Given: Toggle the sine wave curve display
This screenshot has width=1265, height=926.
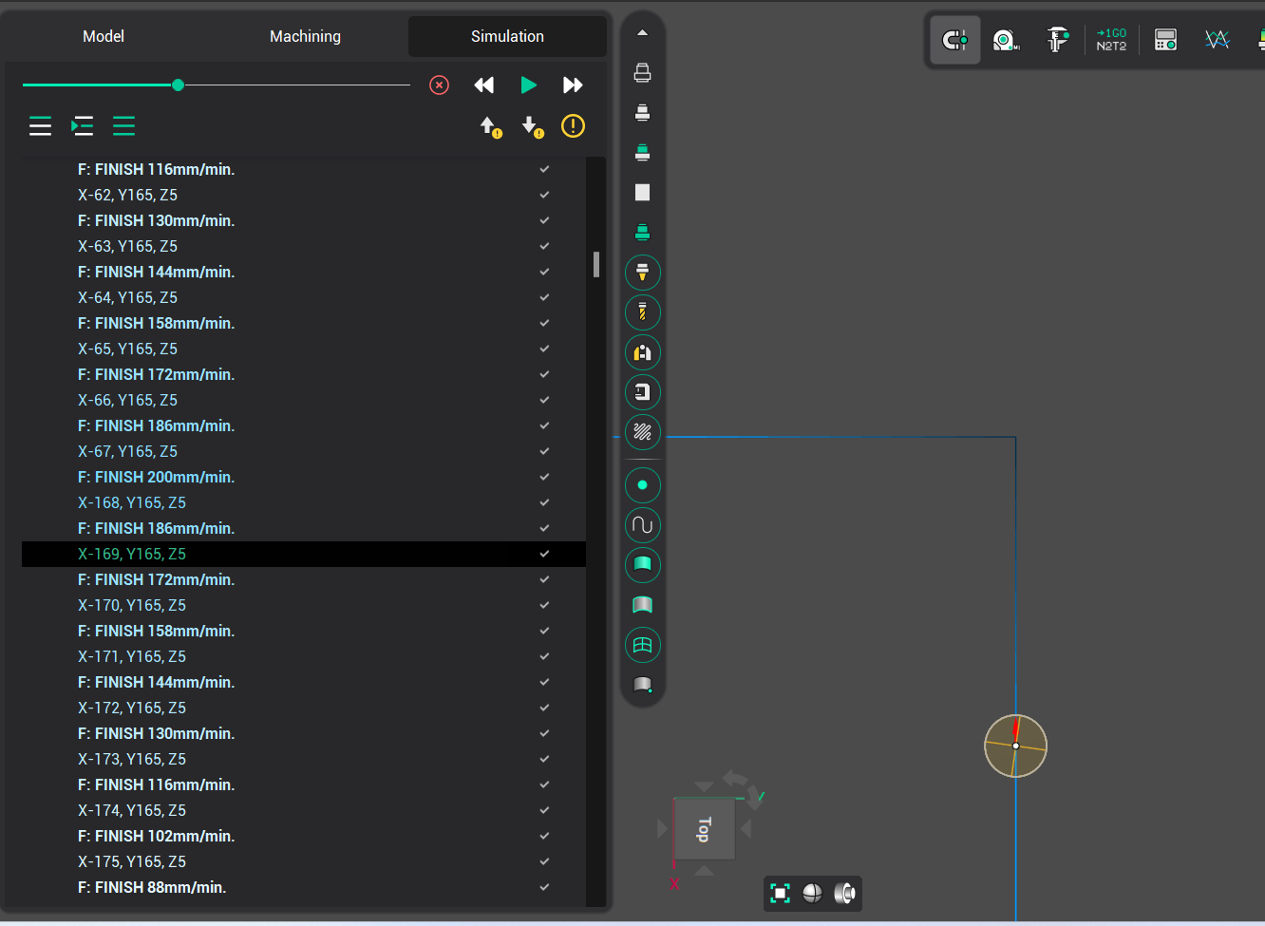Looking at the screenshot, I should tap(643, 525).
